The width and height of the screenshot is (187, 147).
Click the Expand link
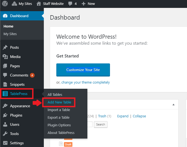[122, 116]
